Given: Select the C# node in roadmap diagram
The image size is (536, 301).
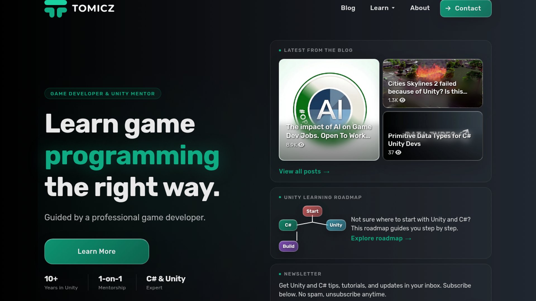Looking at the screenshot, I should [288, 225].
